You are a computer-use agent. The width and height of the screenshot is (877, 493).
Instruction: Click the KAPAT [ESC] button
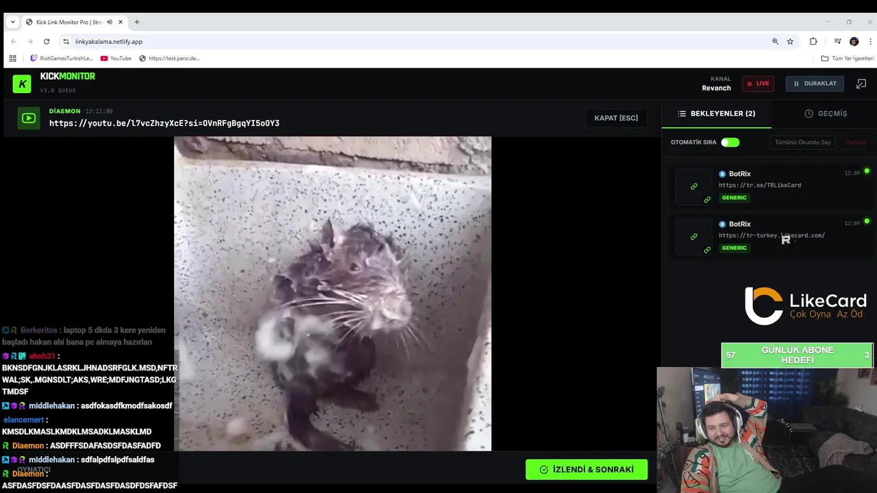coord(616,118)
